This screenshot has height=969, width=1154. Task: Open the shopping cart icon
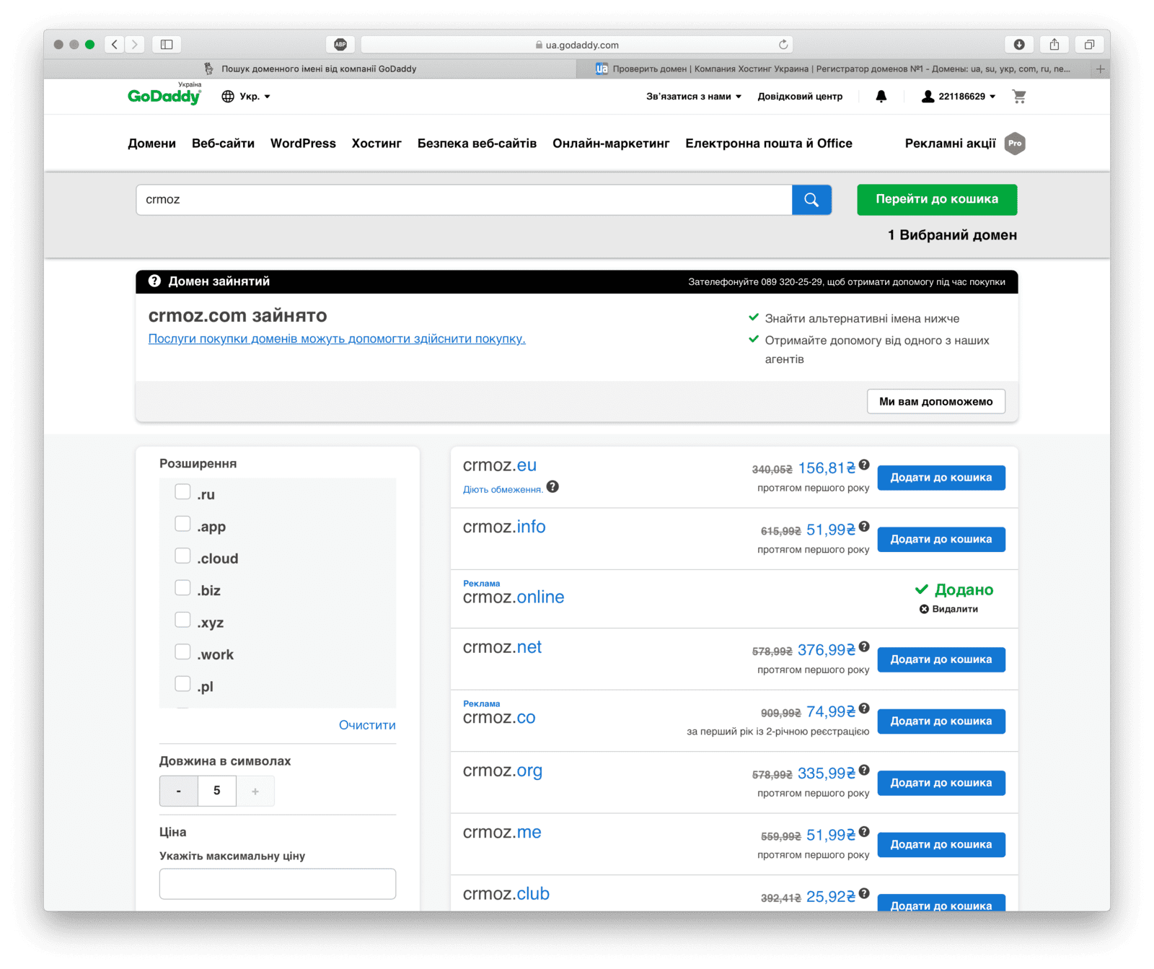(x=1018, y=97)
